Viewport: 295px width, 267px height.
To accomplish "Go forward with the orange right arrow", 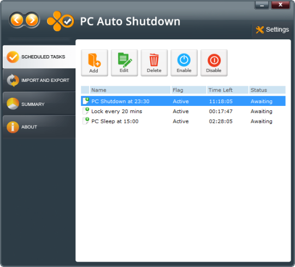I will point(32,20).
